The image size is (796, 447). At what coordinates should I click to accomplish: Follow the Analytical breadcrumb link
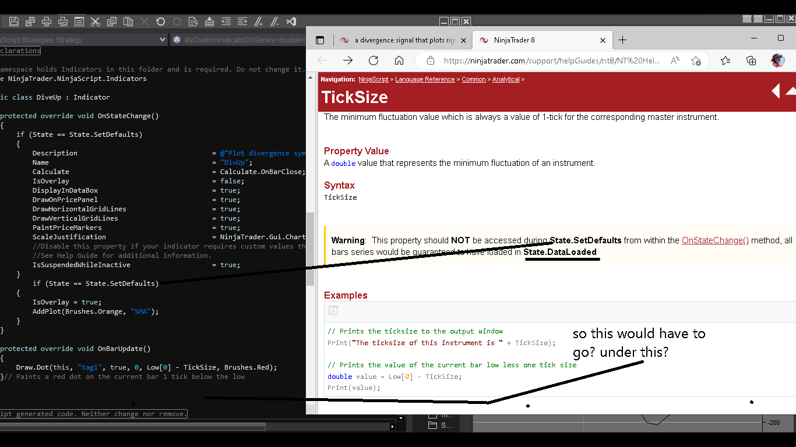click(x=506, y=79)
